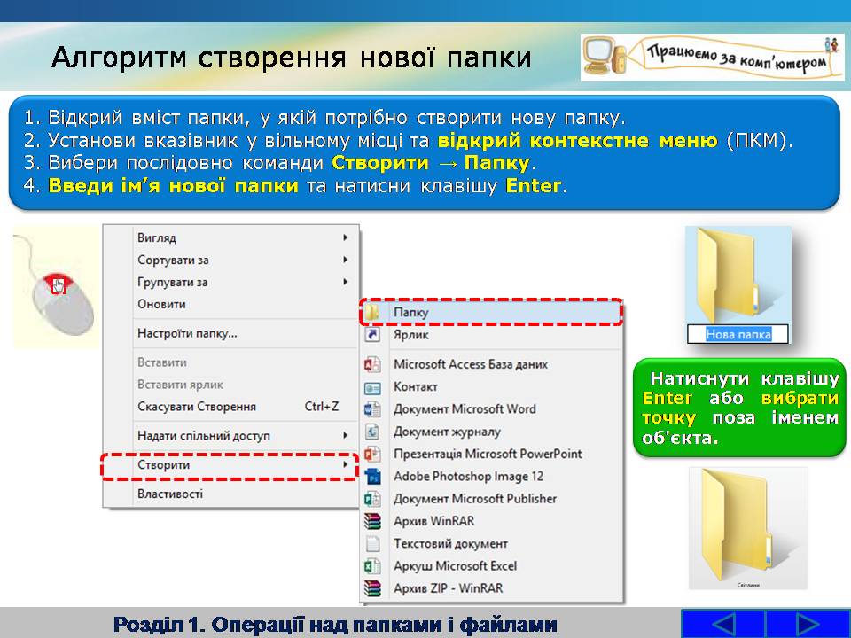Click the Архив WinRAR icon

(373, 521)
